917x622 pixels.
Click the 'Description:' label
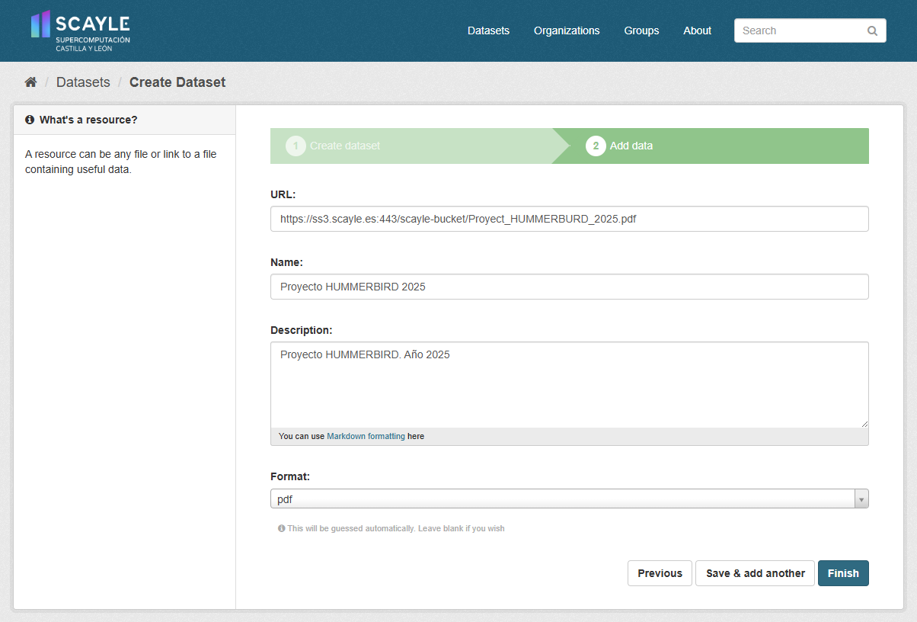tap(302, 330)
